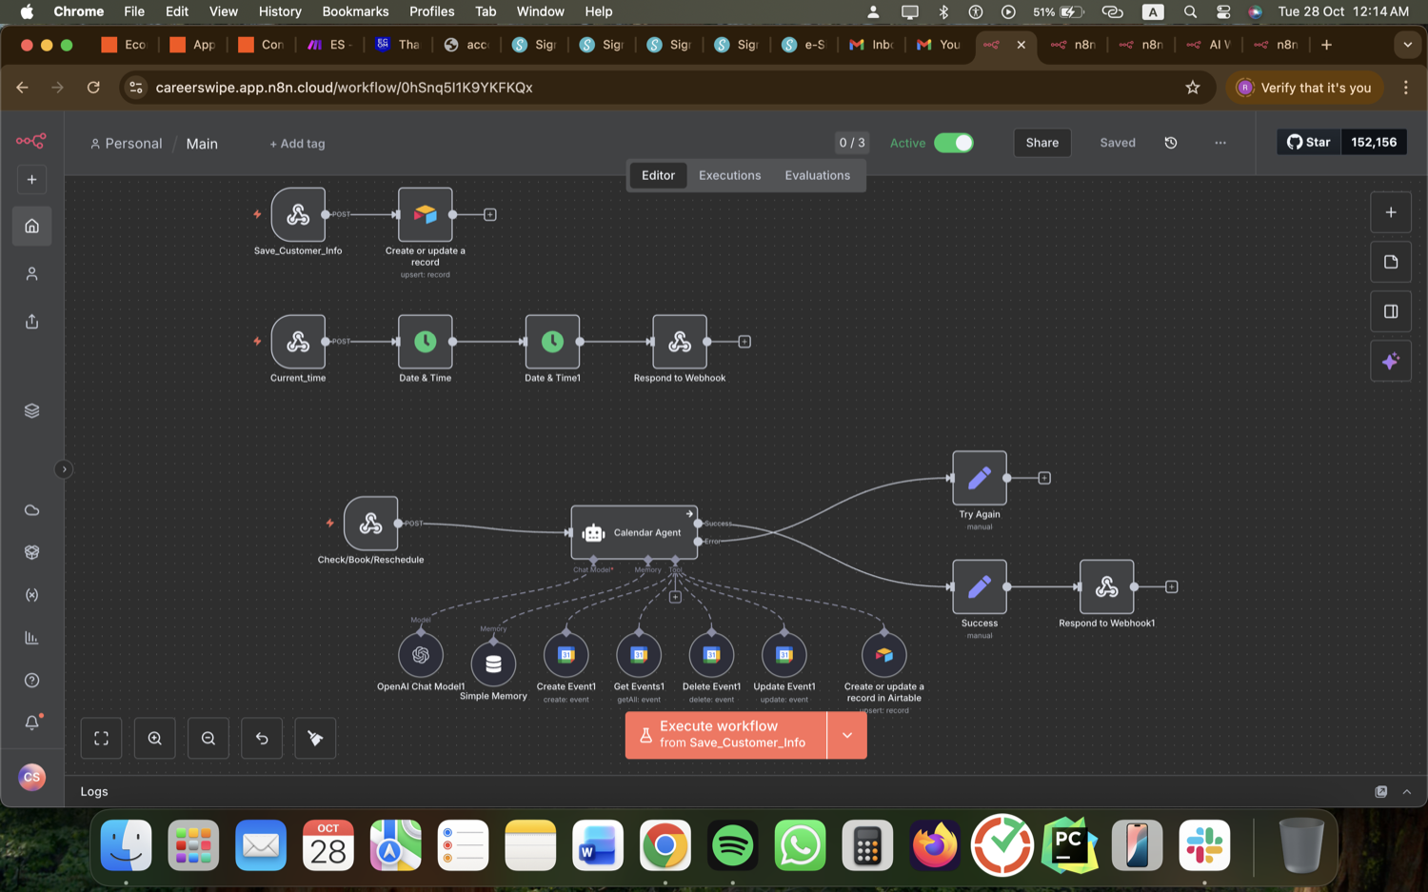This screenshot has width=1428, height=892.
Task: Select the Create Event1 calendar node
Action: (566, 655)
